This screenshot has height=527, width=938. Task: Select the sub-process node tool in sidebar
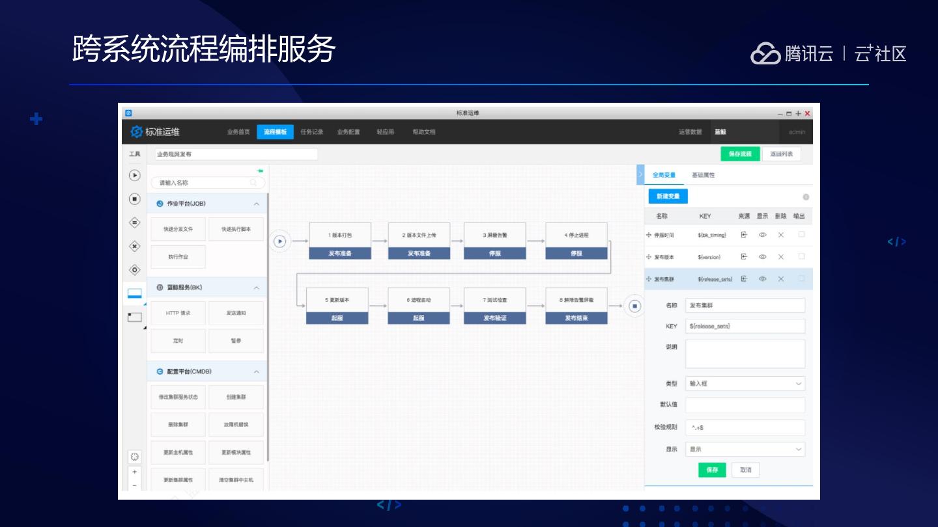134,317
